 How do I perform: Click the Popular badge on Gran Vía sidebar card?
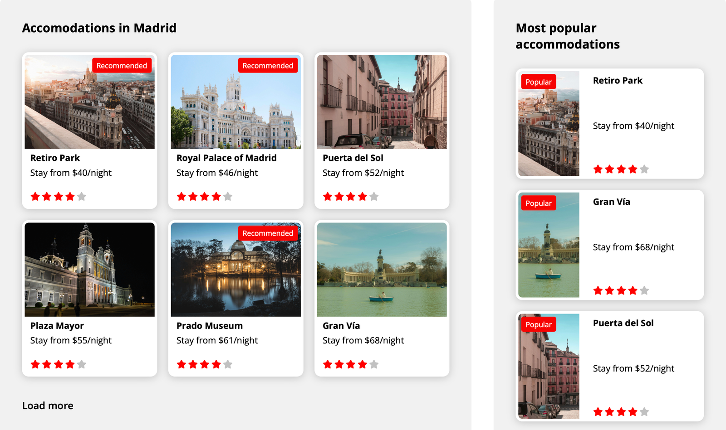coord(539,203)
